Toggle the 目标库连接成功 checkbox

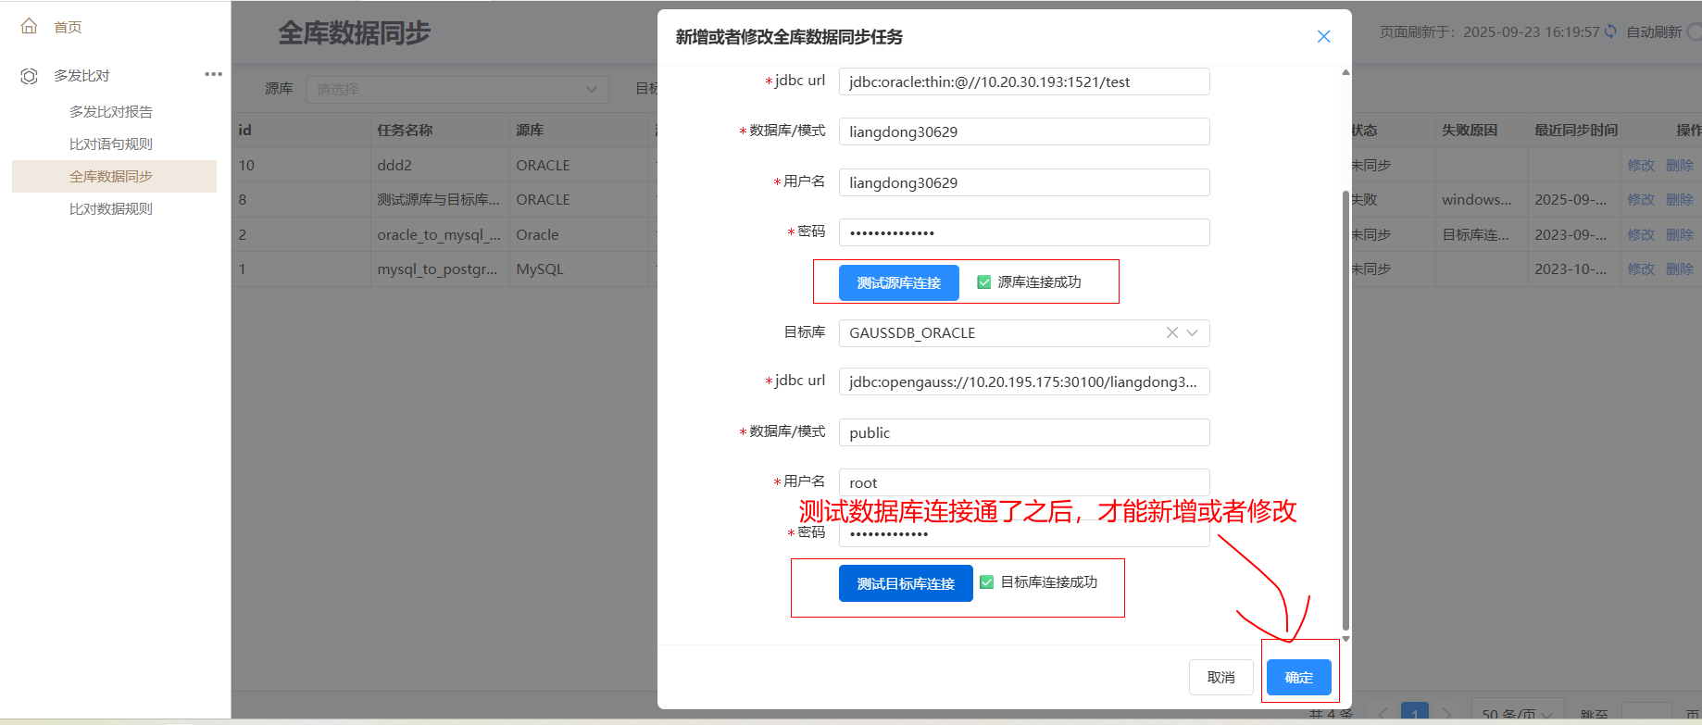[987, 582]
